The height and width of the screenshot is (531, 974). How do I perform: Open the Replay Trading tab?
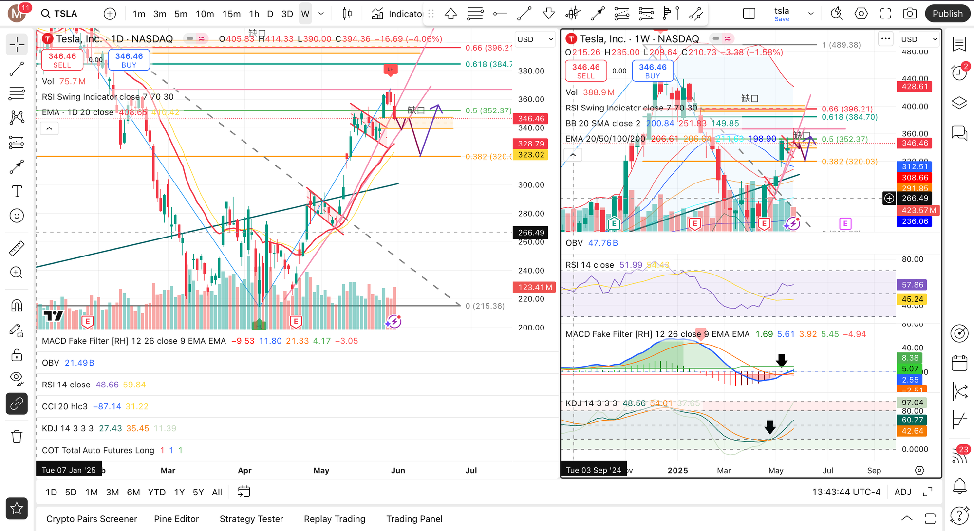335,519
